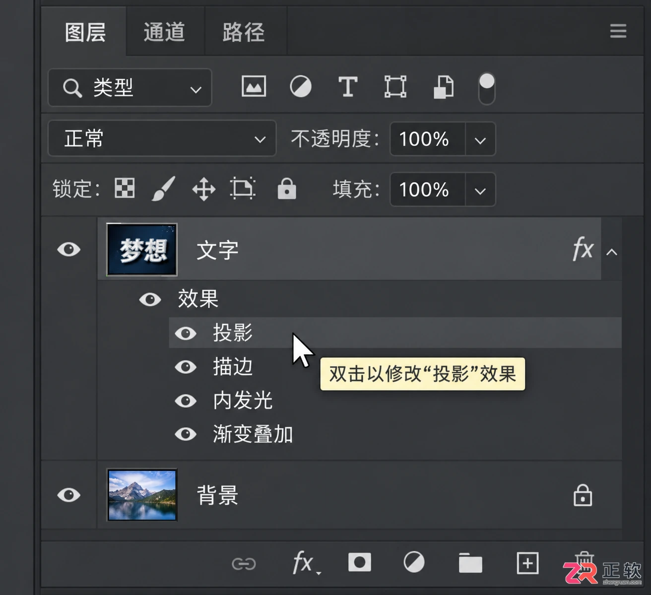Hide the 投影 effect
The height and width of the screenshot is (595, 651).
pyautogui.click(x=186, y=333)
